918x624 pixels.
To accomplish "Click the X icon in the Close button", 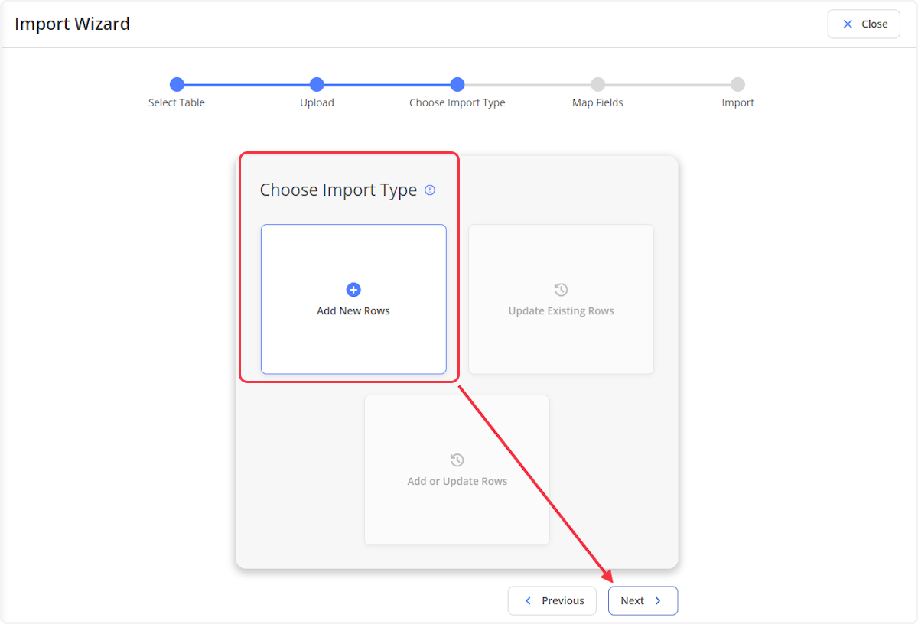I will tap(848, 24).
